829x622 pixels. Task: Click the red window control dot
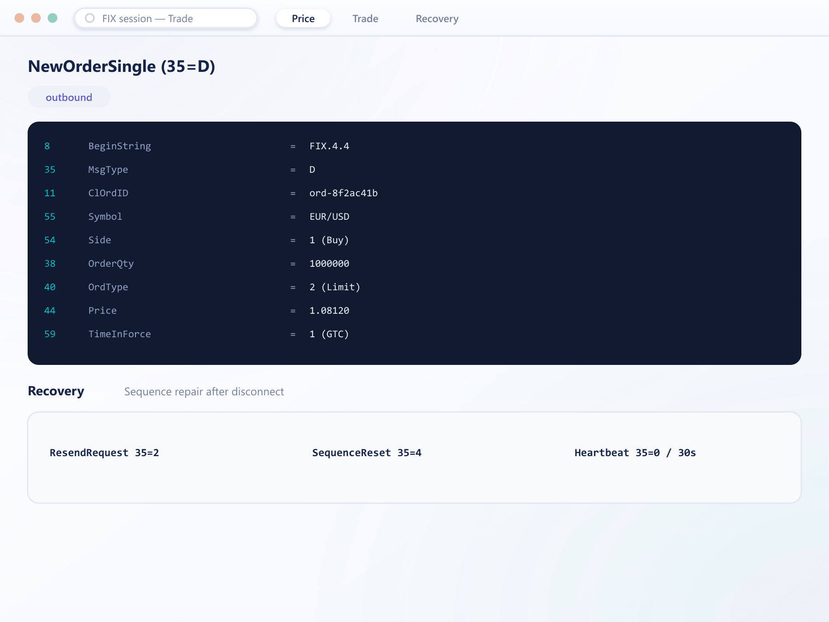point(19,18)
